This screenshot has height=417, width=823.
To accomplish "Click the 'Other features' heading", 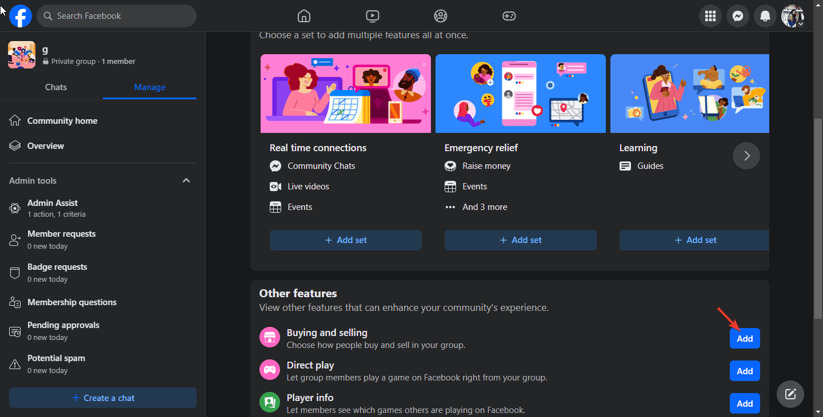I will (298, 293).
